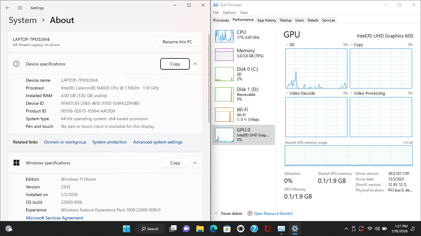Copy the Windows specifications
Screen dimensions: 421x236
click(x=175, y=163)
